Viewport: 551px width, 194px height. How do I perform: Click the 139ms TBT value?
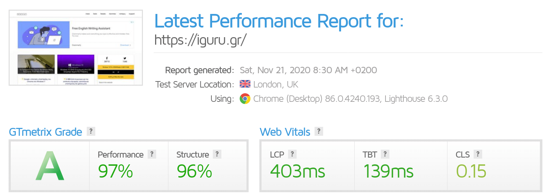pyautogui.click(x=388, y=171)
